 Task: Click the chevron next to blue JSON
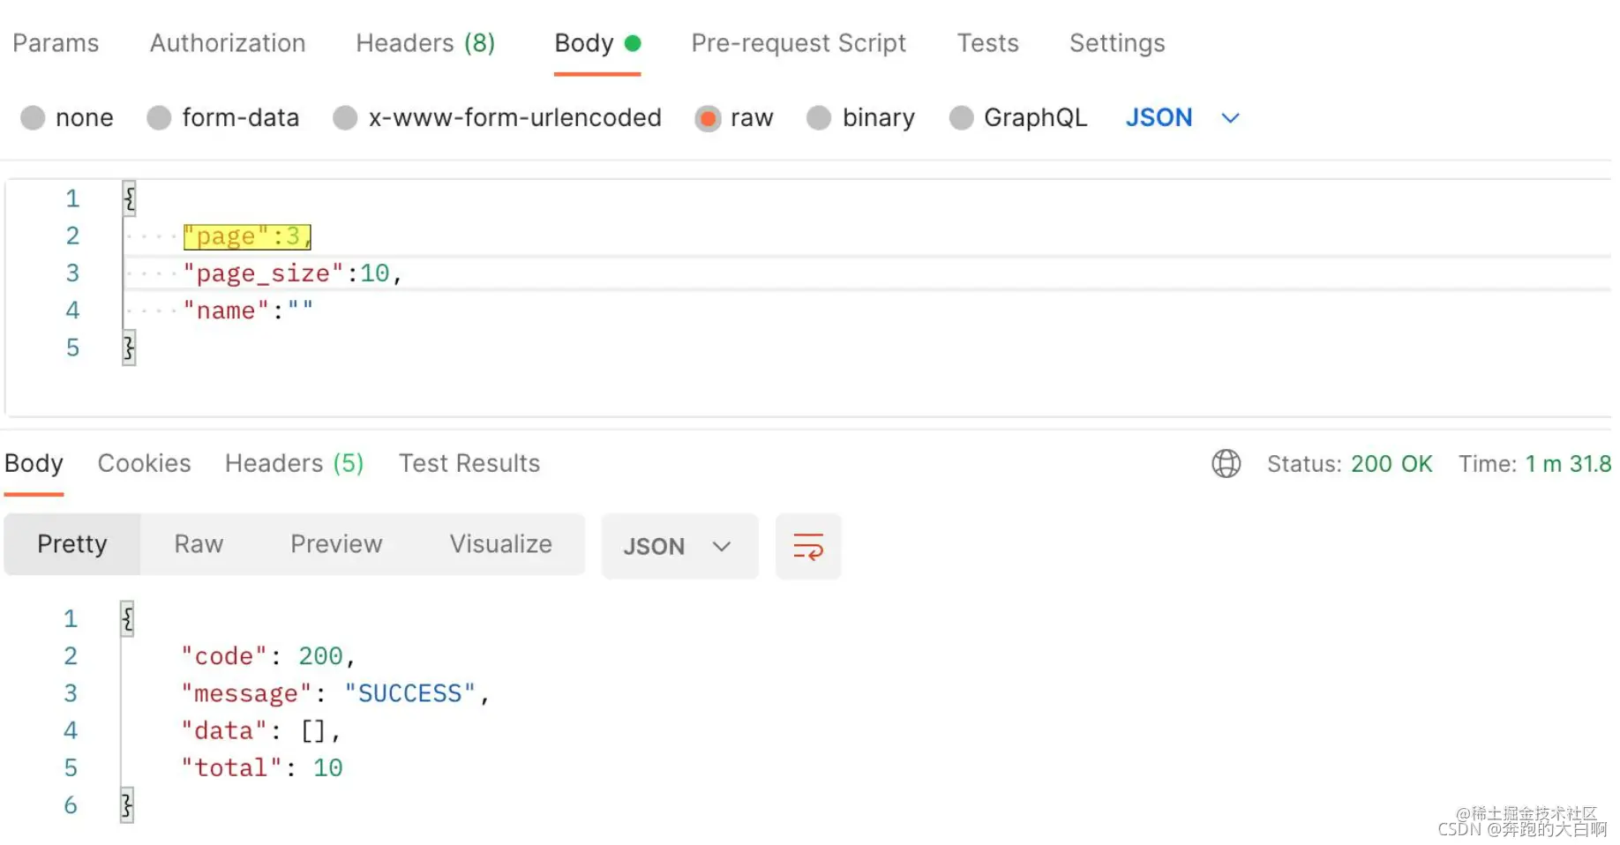click(1230, 118)
